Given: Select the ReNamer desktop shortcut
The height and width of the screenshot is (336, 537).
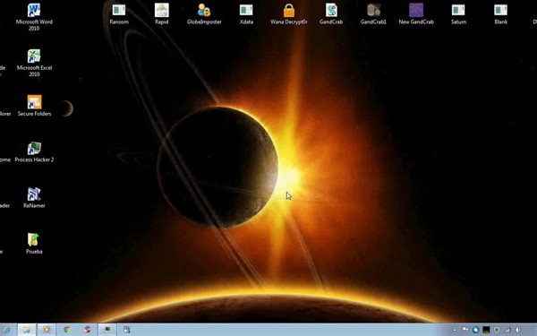Looking at the screenshot, I should (x=34, y=198).
